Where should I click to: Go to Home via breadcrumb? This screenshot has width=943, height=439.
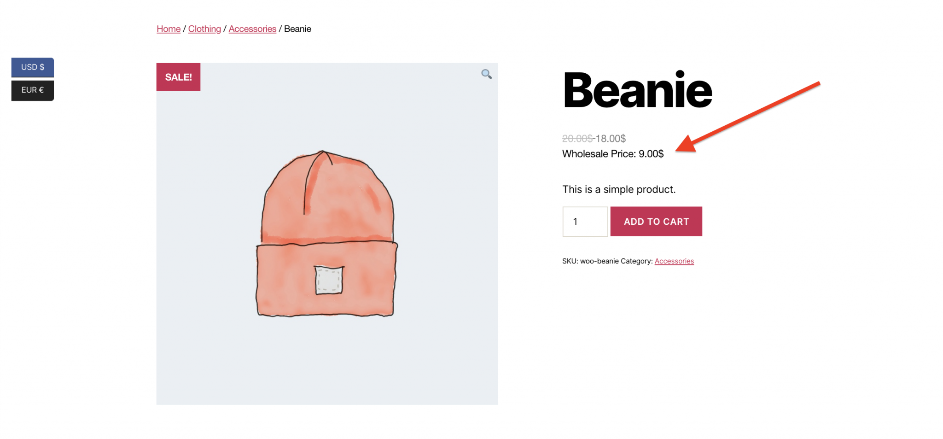169,29
